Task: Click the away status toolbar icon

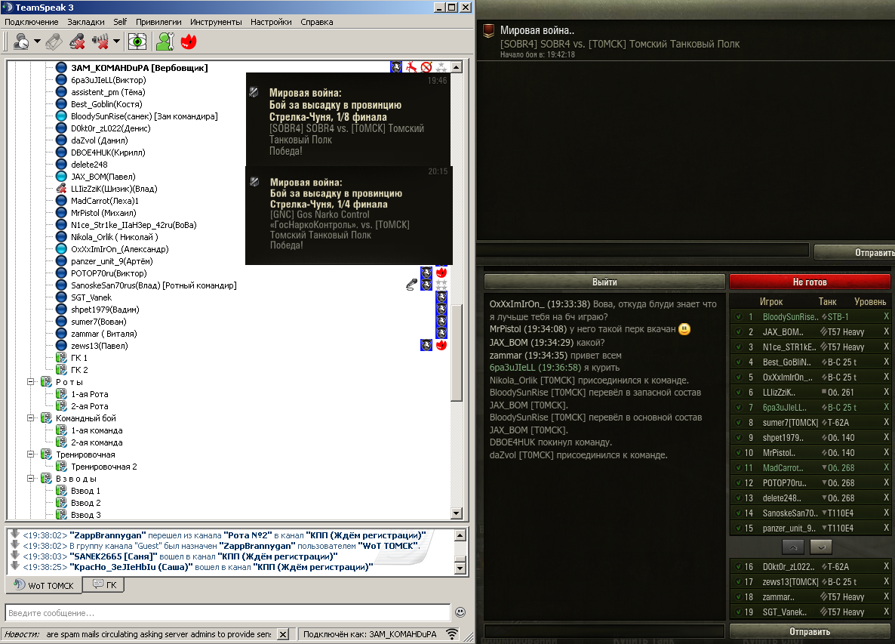Action: coord(20,42)
